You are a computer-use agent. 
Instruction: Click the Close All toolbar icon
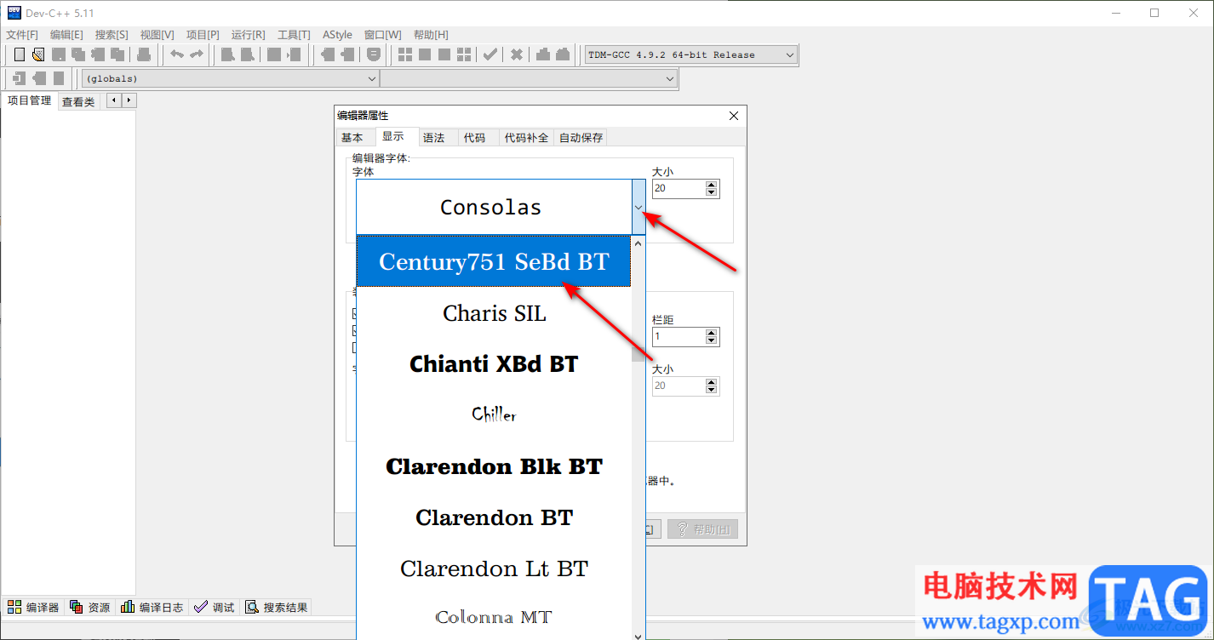tap(117, 54)
